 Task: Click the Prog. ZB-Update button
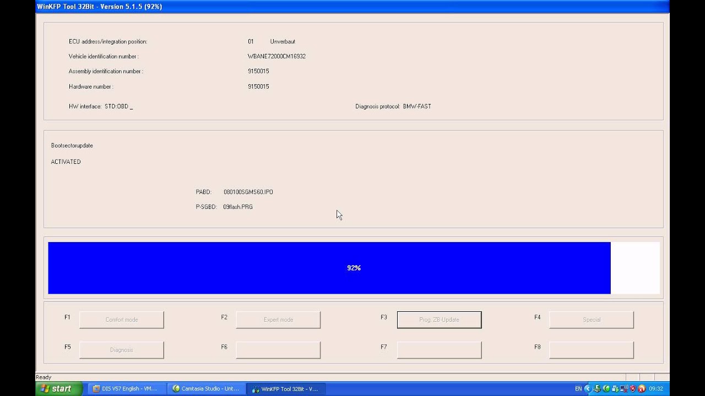pyautogui.click(x=439, y=320)
